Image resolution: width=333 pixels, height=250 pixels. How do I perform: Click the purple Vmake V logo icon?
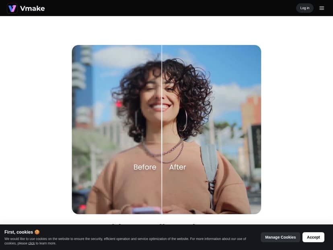(12, 8)
